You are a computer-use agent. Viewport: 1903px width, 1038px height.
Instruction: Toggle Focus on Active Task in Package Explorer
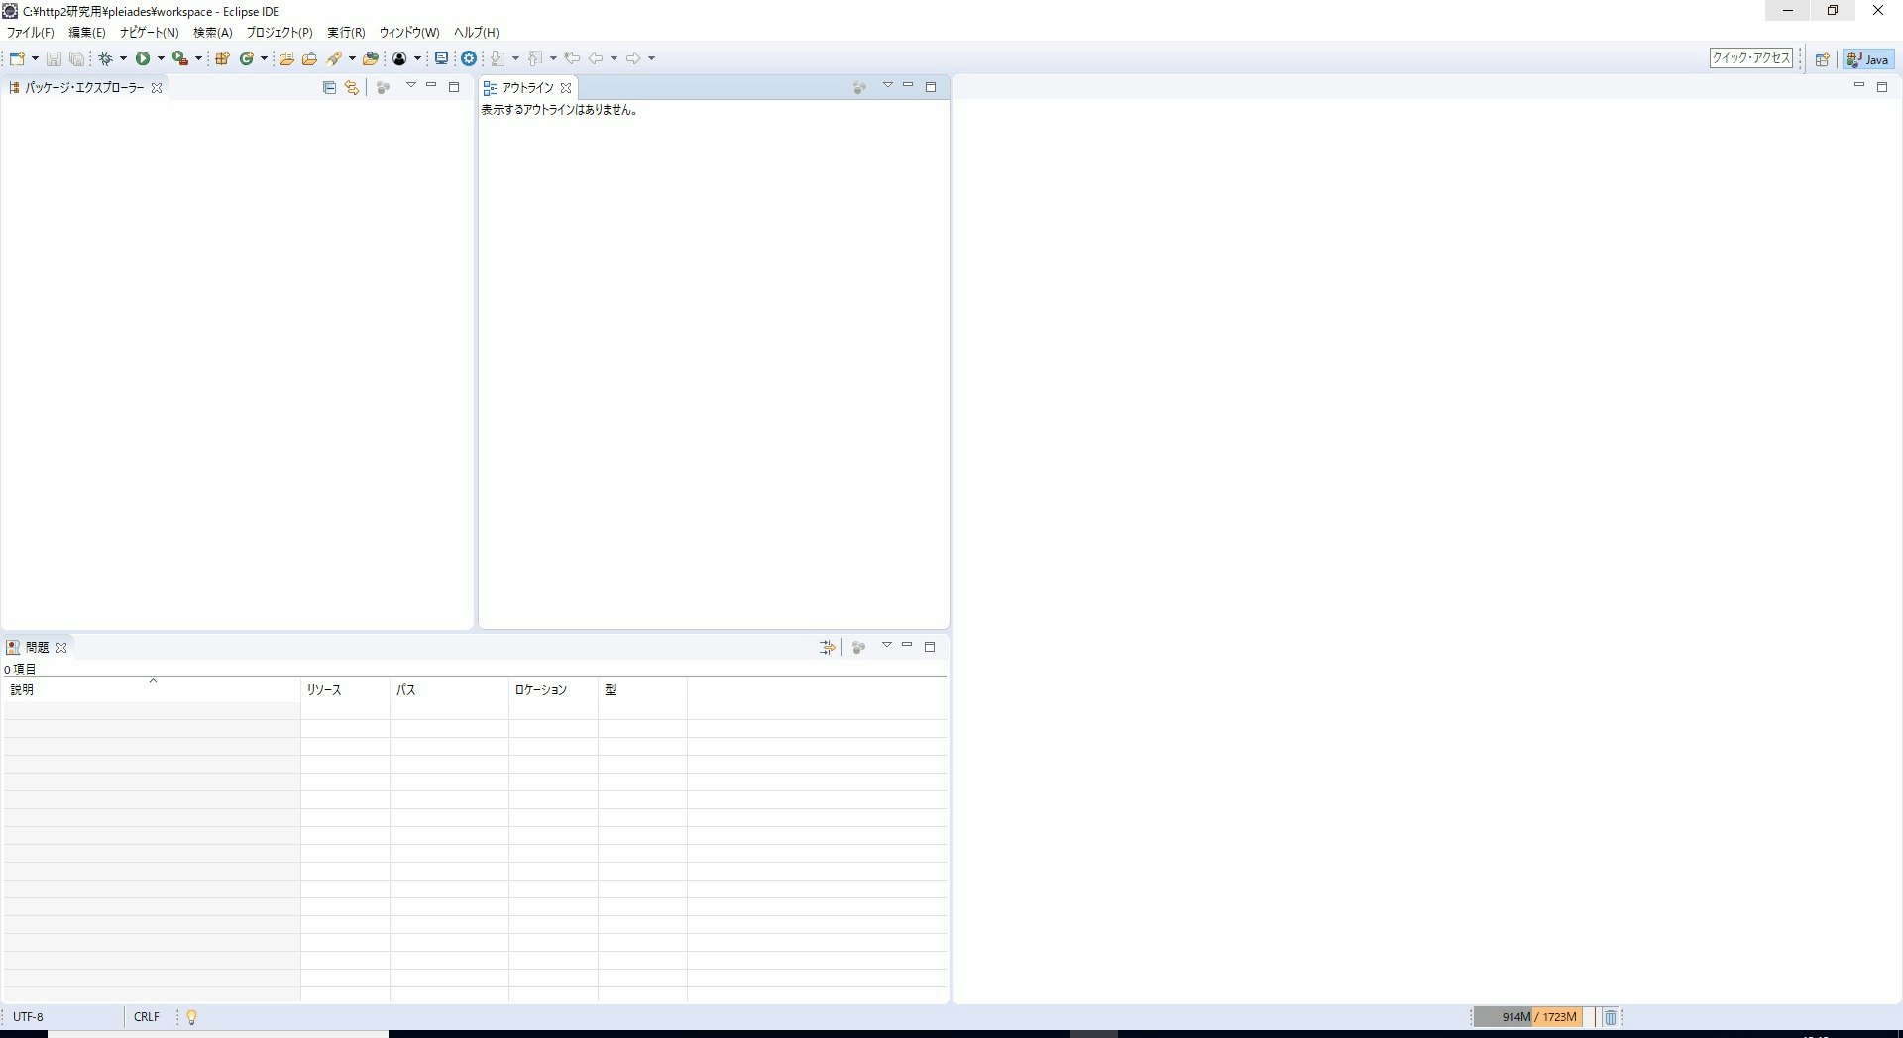(x=383, y=87)
